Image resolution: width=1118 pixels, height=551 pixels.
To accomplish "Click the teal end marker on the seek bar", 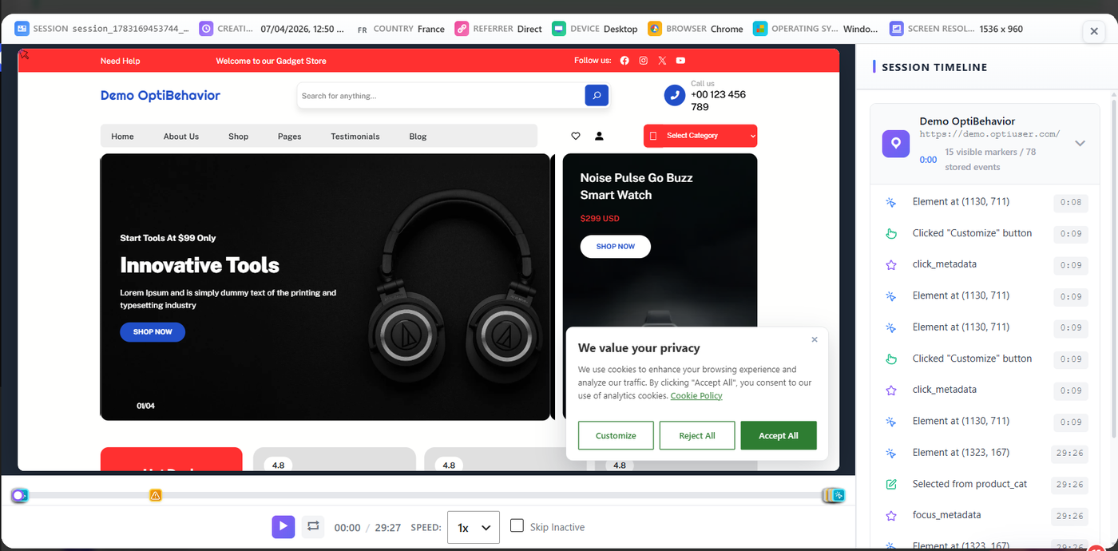I will click(838, 495).
